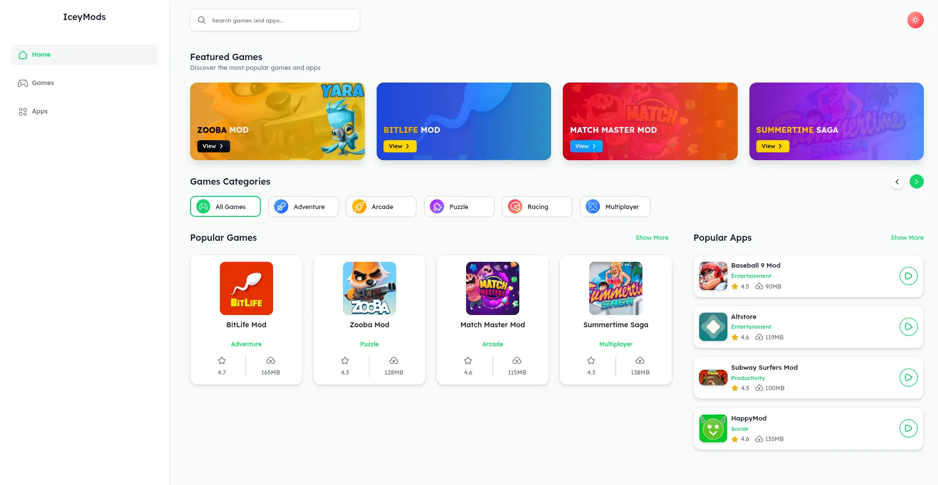The image size is (938, 485).
Task: Click Show More under Popular Apps
Action: point(907,238)
